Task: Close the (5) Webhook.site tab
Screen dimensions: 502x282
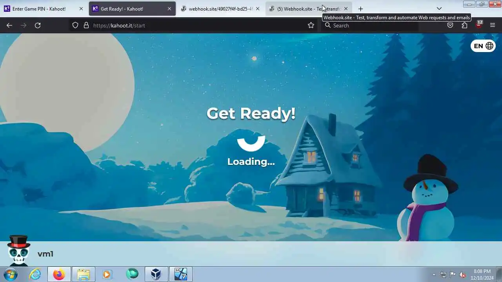Action: (x=346, y=9)
